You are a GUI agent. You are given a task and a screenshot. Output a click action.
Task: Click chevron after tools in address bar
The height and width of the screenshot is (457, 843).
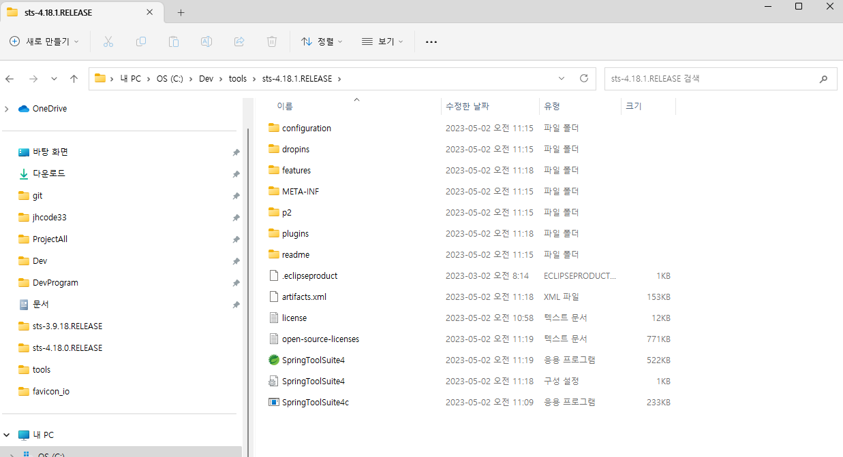click(254, 79)
